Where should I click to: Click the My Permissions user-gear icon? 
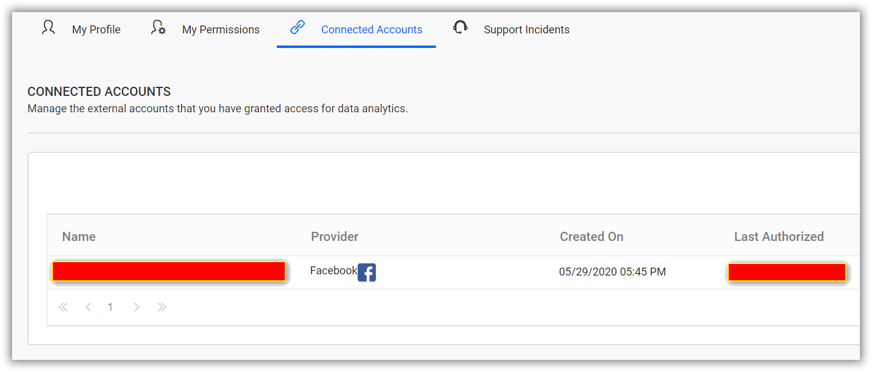click(x=158, y=27)
